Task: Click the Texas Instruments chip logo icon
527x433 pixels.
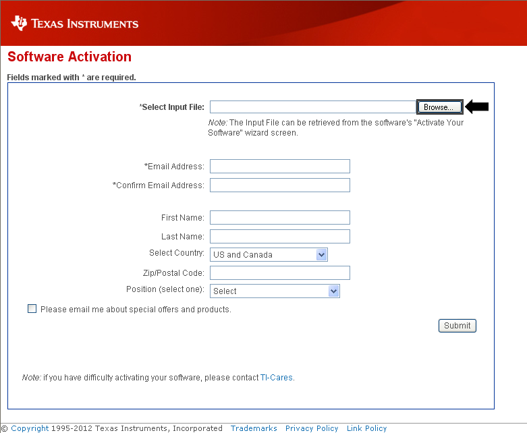Action: [20, 24]
